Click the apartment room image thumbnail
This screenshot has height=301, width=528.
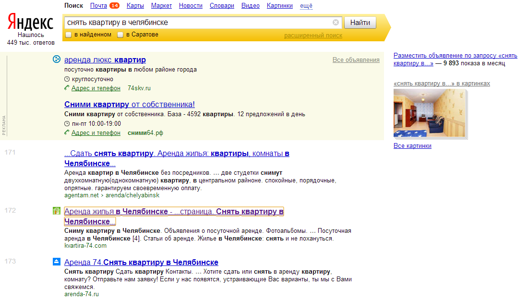pos(430,114)
